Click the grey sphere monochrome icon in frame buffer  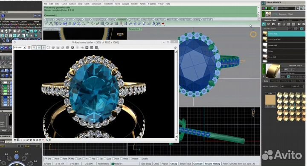tap(53, 48)
